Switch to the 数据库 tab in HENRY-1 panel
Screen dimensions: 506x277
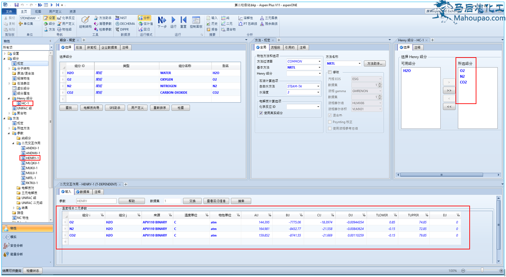click(x=83, y=192)
